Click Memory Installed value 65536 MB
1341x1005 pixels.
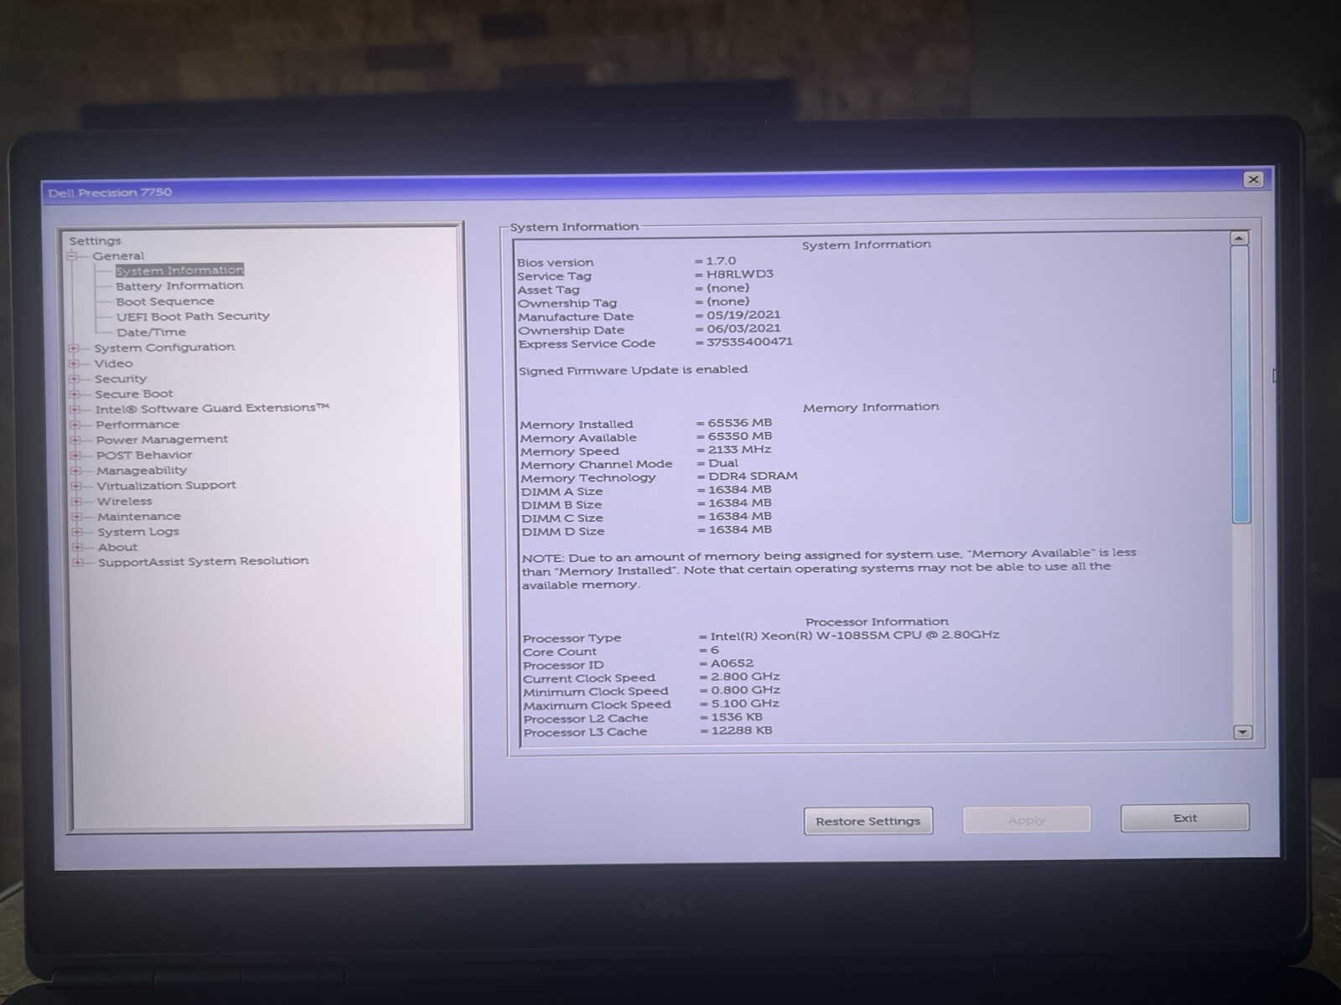coord(740,422)
